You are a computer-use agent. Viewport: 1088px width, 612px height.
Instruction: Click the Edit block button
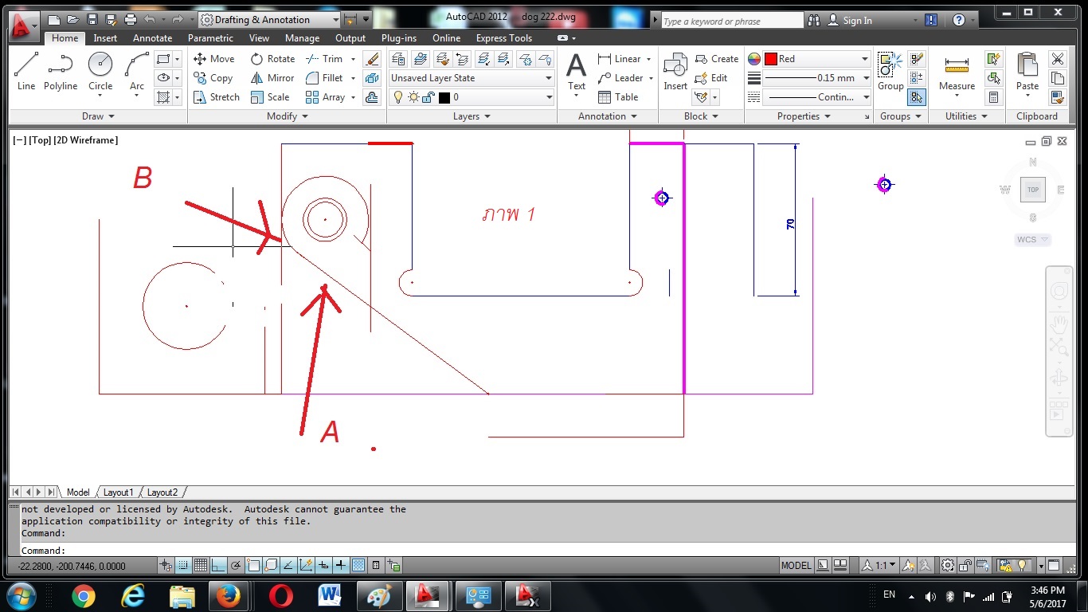[711, 78]
